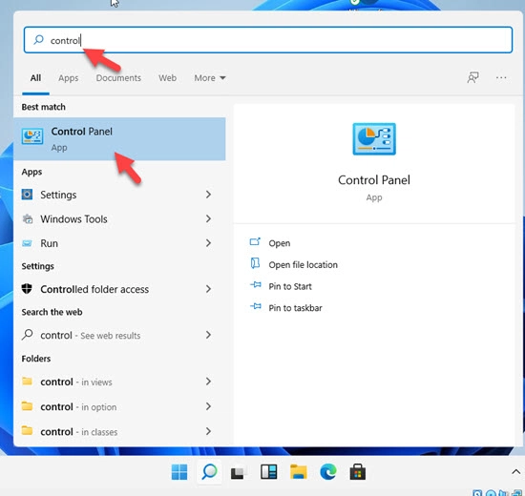Switch to the Documents search tab

click(118, 78)
